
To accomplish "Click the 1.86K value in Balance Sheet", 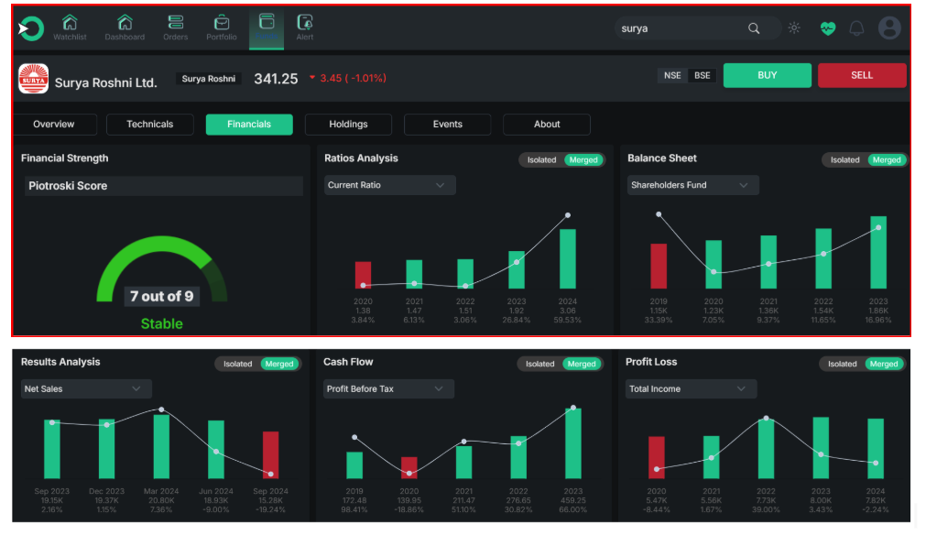I will click(x=878, y=311).
